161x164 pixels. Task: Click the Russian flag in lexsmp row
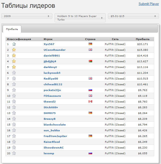tap(90, 153)
